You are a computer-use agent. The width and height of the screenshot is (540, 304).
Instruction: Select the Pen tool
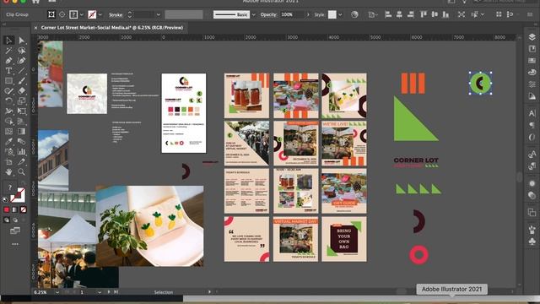pyautogui.click(x=8, y=61)
